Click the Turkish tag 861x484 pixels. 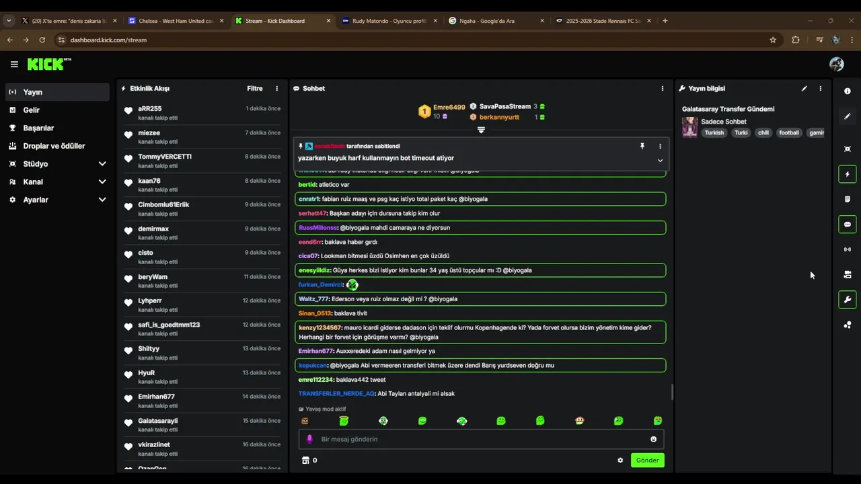coord(714,132)
